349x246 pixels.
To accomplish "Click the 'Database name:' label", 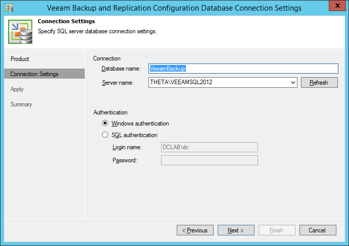I will (121, 69).
